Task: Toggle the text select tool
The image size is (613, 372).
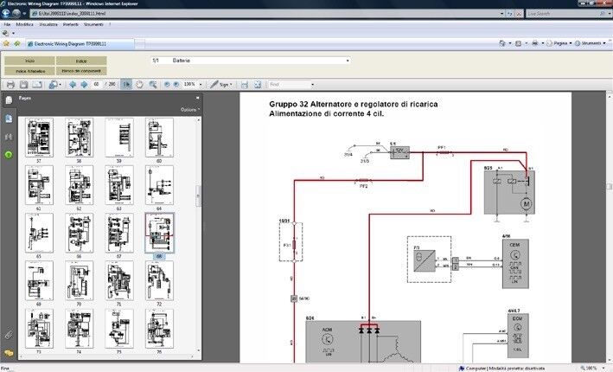Action: pyautogui.click(x=127, y=84)
